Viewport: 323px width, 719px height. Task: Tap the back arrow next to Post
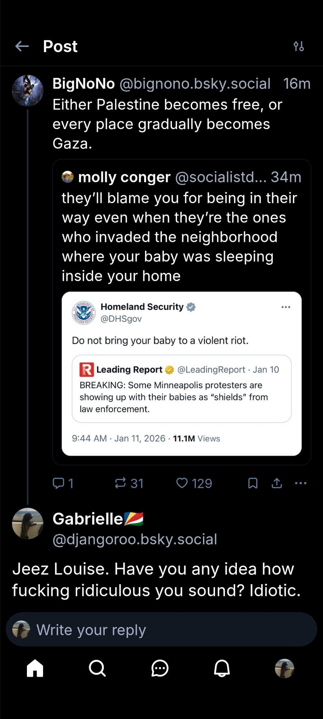coord(22,46)
